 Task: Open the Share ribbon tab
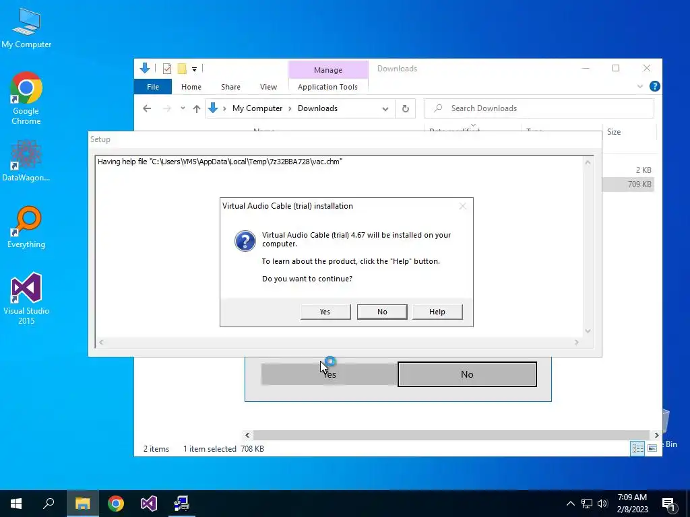pyautogui.click(x=230, y=87)
